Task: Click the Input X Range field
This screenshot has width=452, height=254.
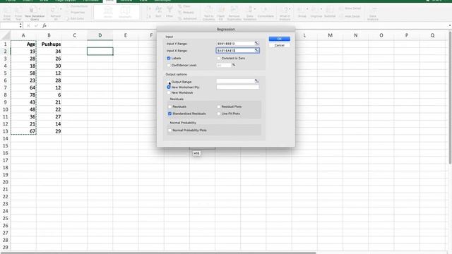Action: (235, 50)
